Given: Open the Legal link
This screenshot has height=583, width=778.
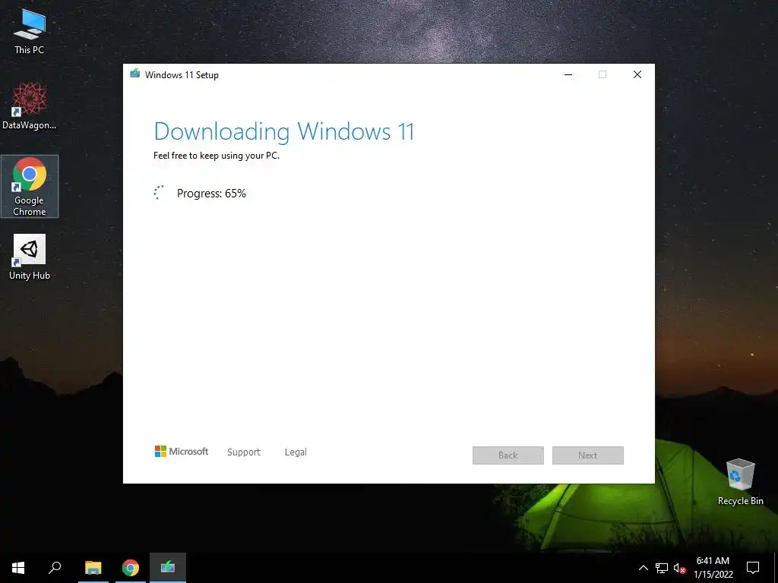Looking at the screenshot, I should click(x=296, y=452).
